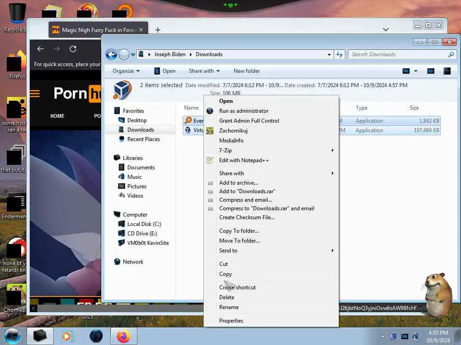Show hidden system tray icons arrow
461x345 pixels.
(x=383, y=336)
